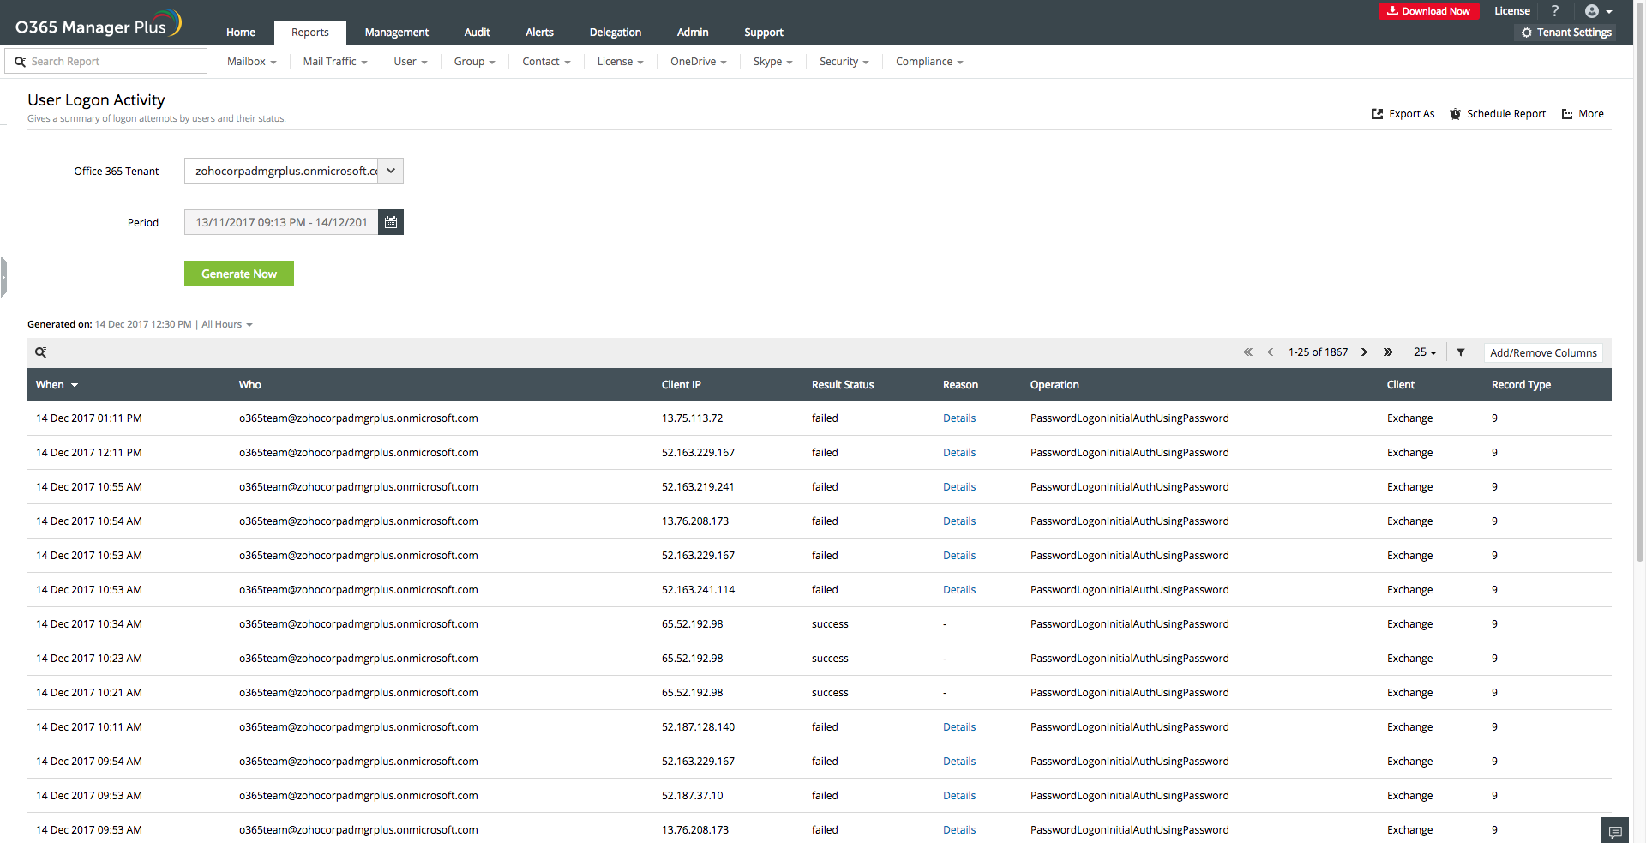1646x843 pixels.
Task: Go to the last page of results
Action: (x=1388, y=352)
